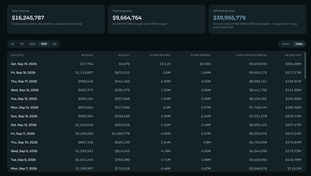Screen dimensions: 311x176
Task: Select the Sat, Sep 19, 2026 row date
Action: click(24, 64)
